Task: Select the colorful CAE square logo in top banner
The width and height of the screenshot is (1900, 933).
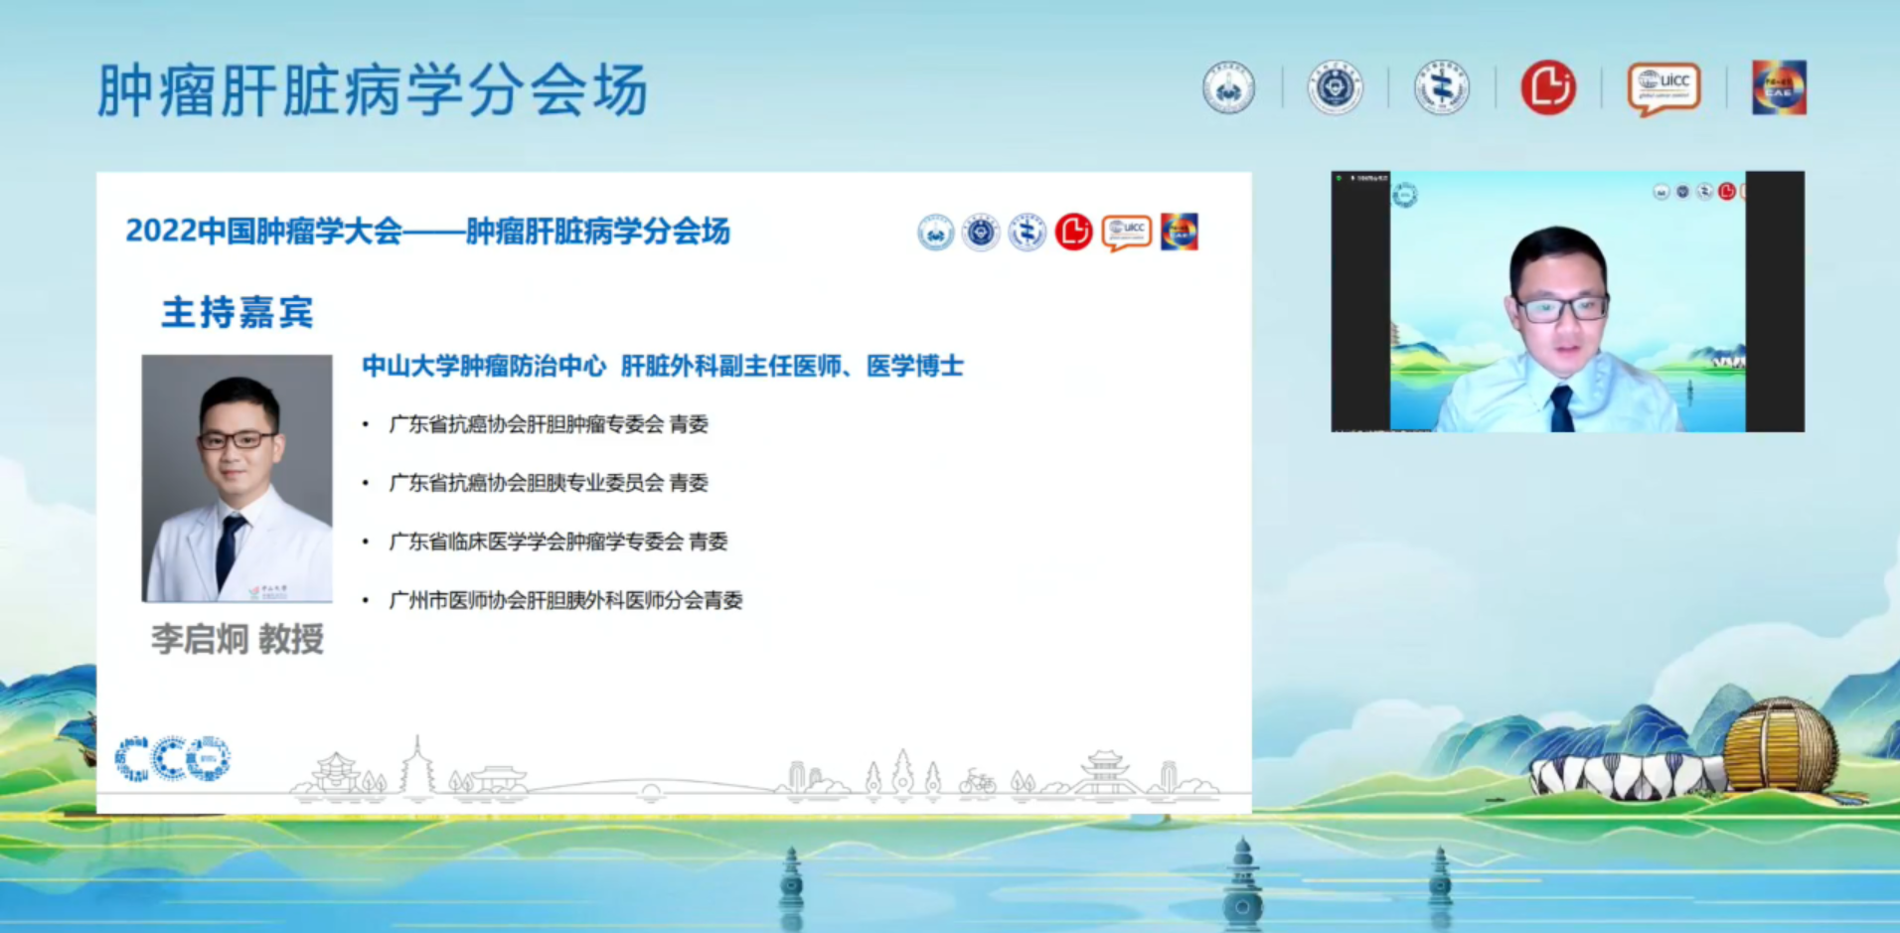Action: point(1779,88)
